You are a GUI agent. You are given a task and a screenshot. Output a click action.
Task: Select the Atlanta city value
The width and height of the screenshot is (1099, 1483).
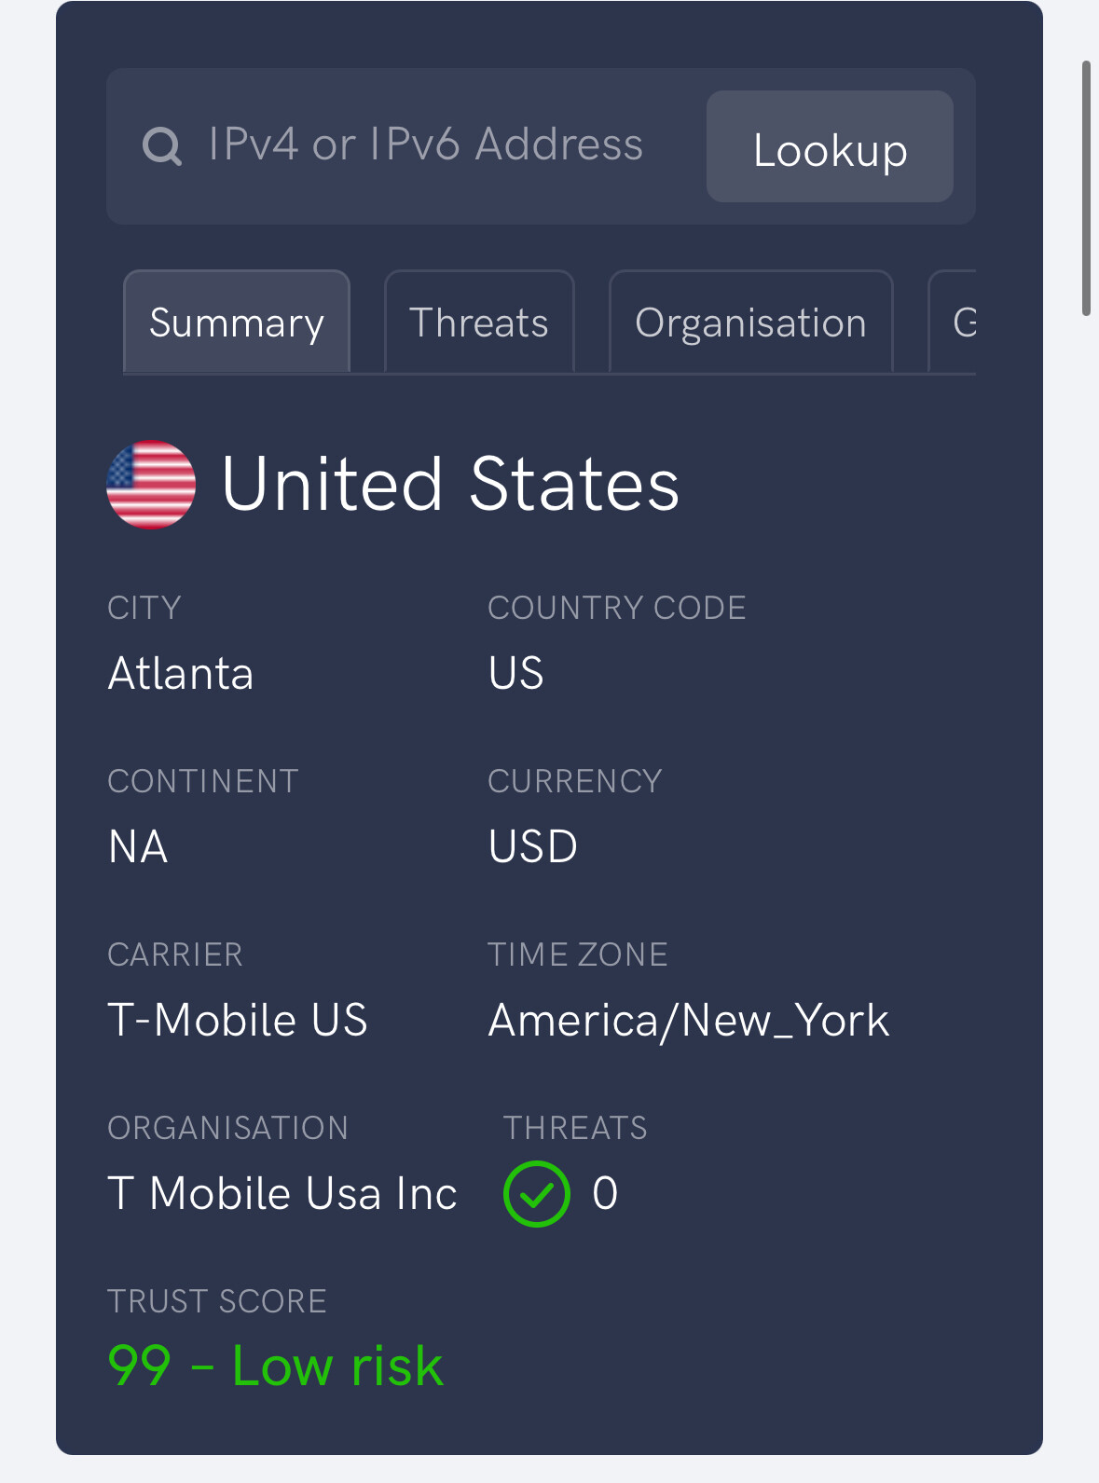coord(181,673)
